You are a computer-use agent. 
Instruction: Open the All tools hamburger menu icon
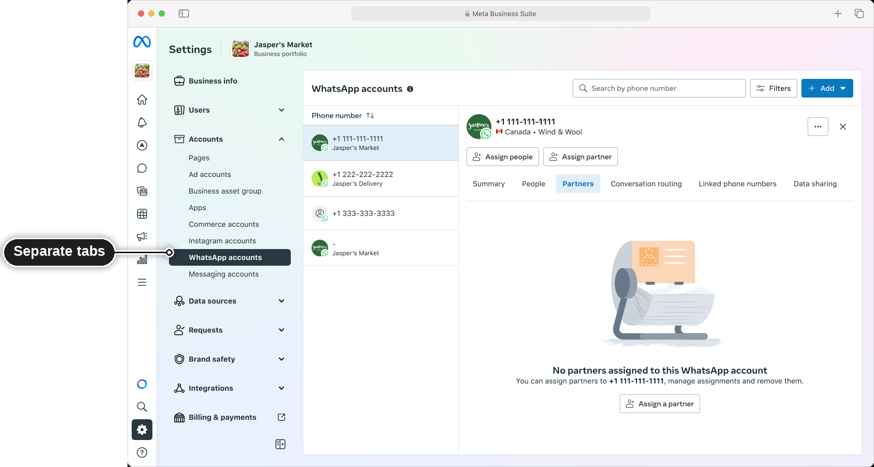(142, 282)
